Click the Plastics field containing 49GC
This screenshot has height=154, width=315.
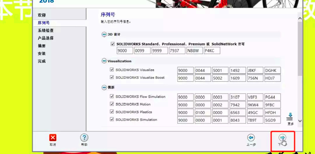point(255,113)
